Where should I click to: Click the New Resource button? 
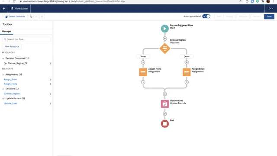click(12, 46)
